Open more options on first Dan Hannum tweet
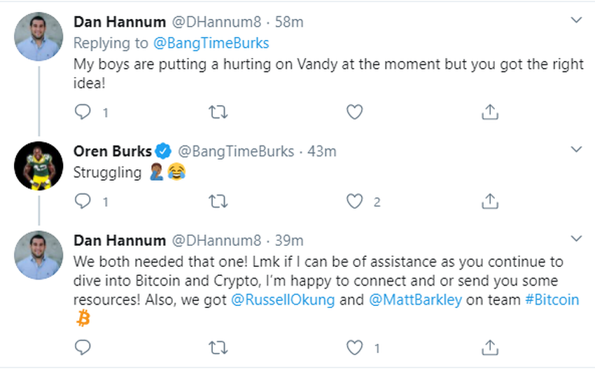595x369 pixels. [x=576, y=20]
